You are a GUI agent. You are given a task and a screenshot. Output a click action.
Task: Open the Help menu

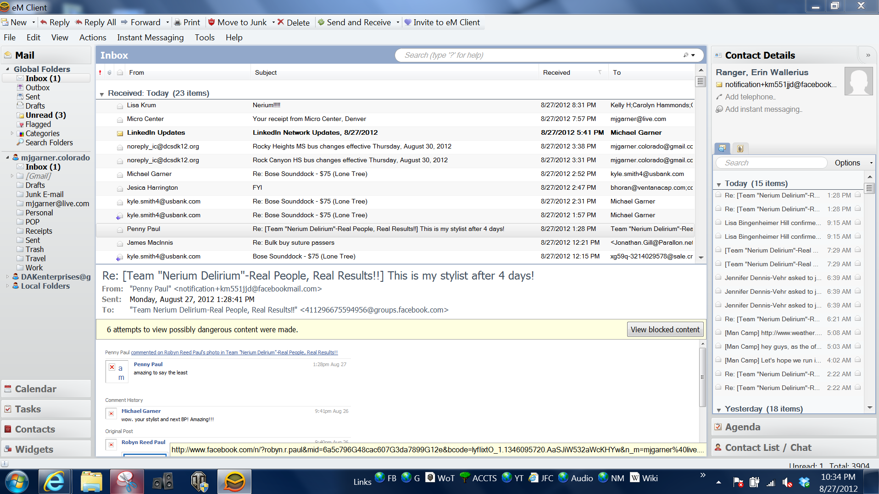coord(234,38)
